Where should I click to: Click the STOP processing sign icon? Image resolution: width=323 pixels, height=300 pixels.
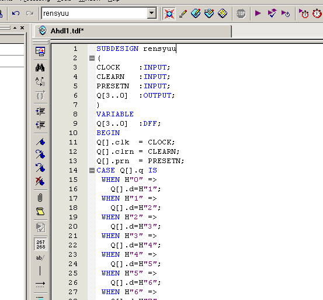pos(241,13)
